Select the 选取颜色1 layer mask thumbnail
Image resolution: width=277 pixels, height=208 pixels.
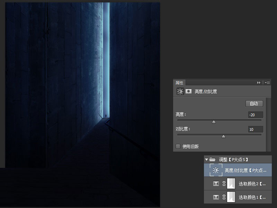(231, 197)
